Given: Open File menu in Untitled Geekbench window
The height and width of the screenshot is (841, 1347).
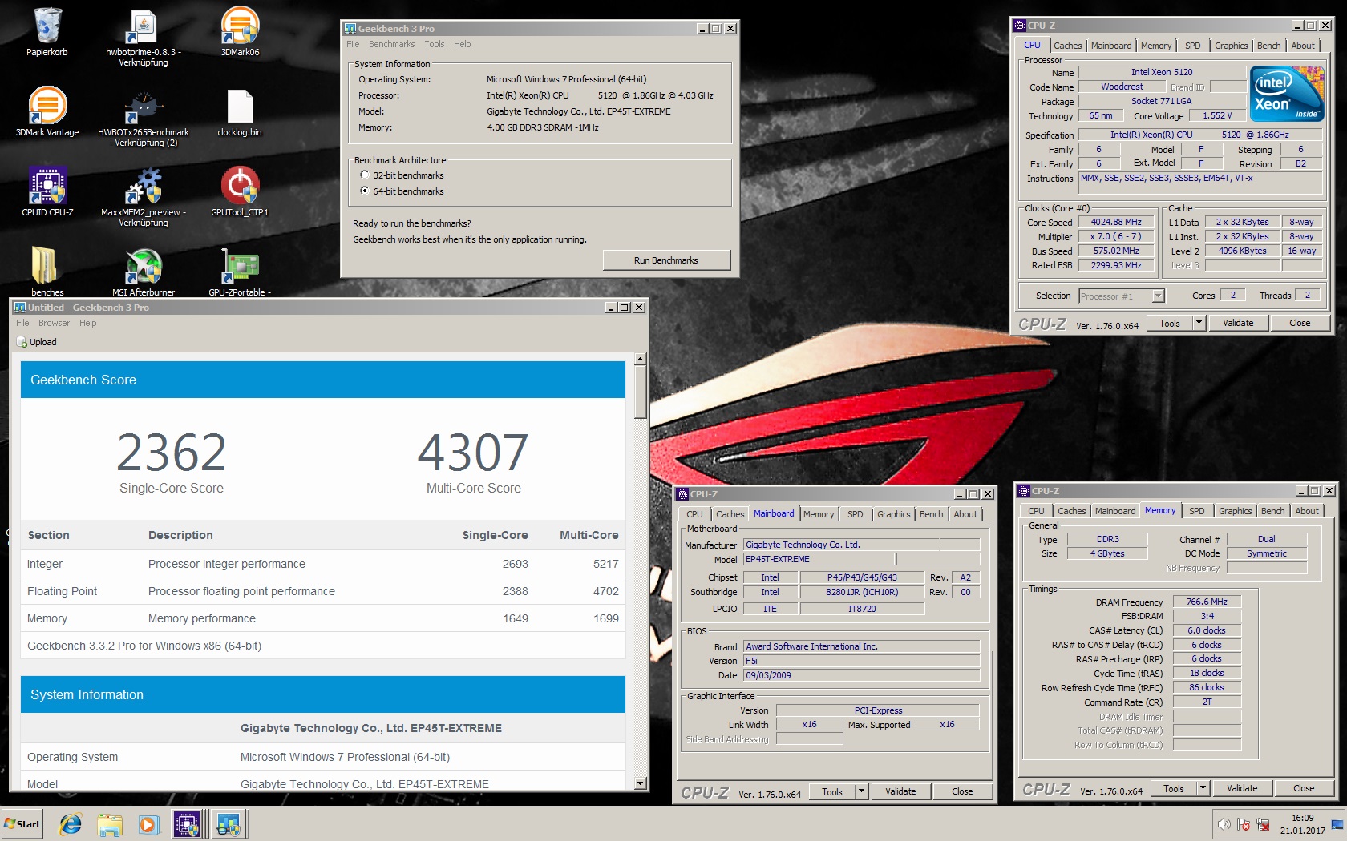Looking at the screenshot, I should [22, 323].
